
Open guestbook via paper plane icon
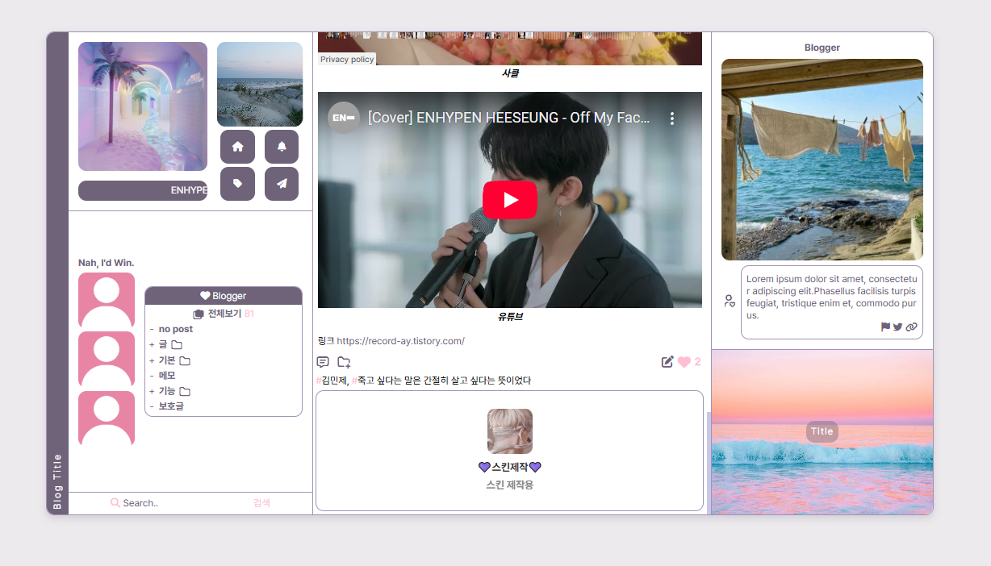coord(282,184)
